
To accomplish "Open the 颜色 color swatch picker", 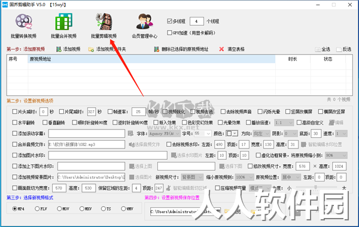I will (232, 134).
